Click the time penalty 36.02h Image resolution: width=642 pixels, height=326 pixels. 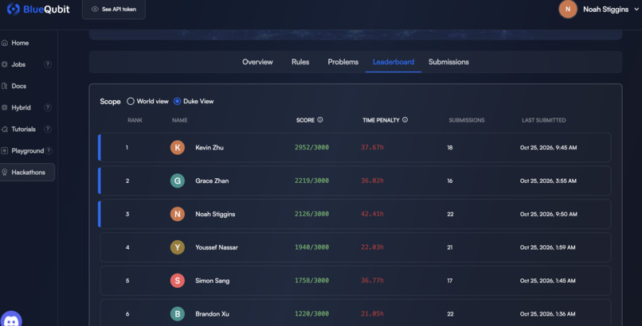(372, 180)
